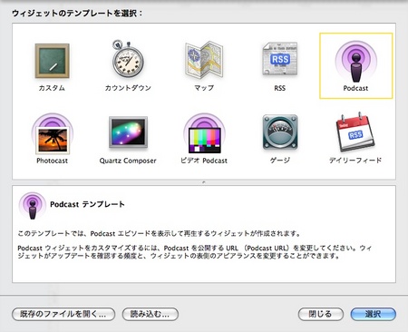Select the Quartz Composer template icon
The image size is (408, 332).
pyautogui.click(x=128, y=132)
